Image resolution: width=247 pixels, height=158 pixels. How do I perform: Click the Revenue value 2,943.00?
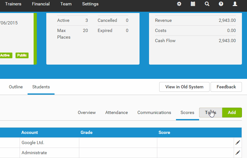point(227,21)
